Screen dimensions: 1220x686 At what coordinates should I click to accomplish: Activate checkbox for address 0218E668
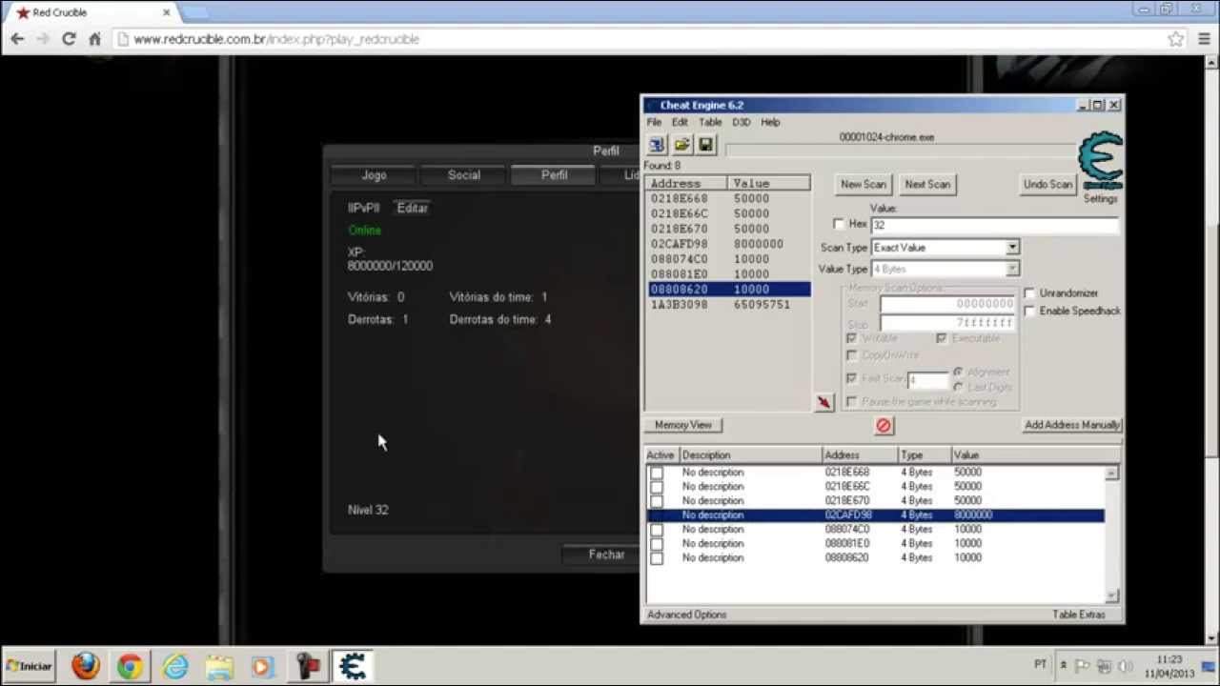[657, 473]
